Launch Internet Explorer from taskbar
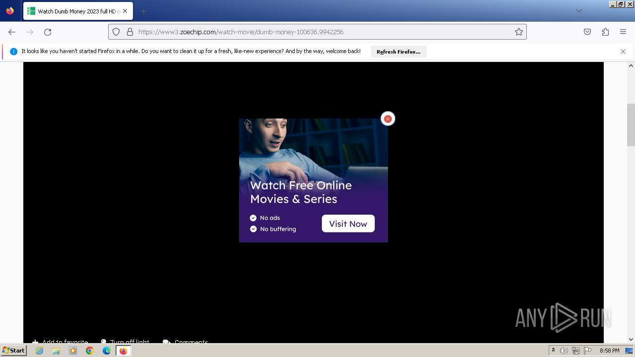The width and height of the screenshot is (635, 357). tap(39, 351)
